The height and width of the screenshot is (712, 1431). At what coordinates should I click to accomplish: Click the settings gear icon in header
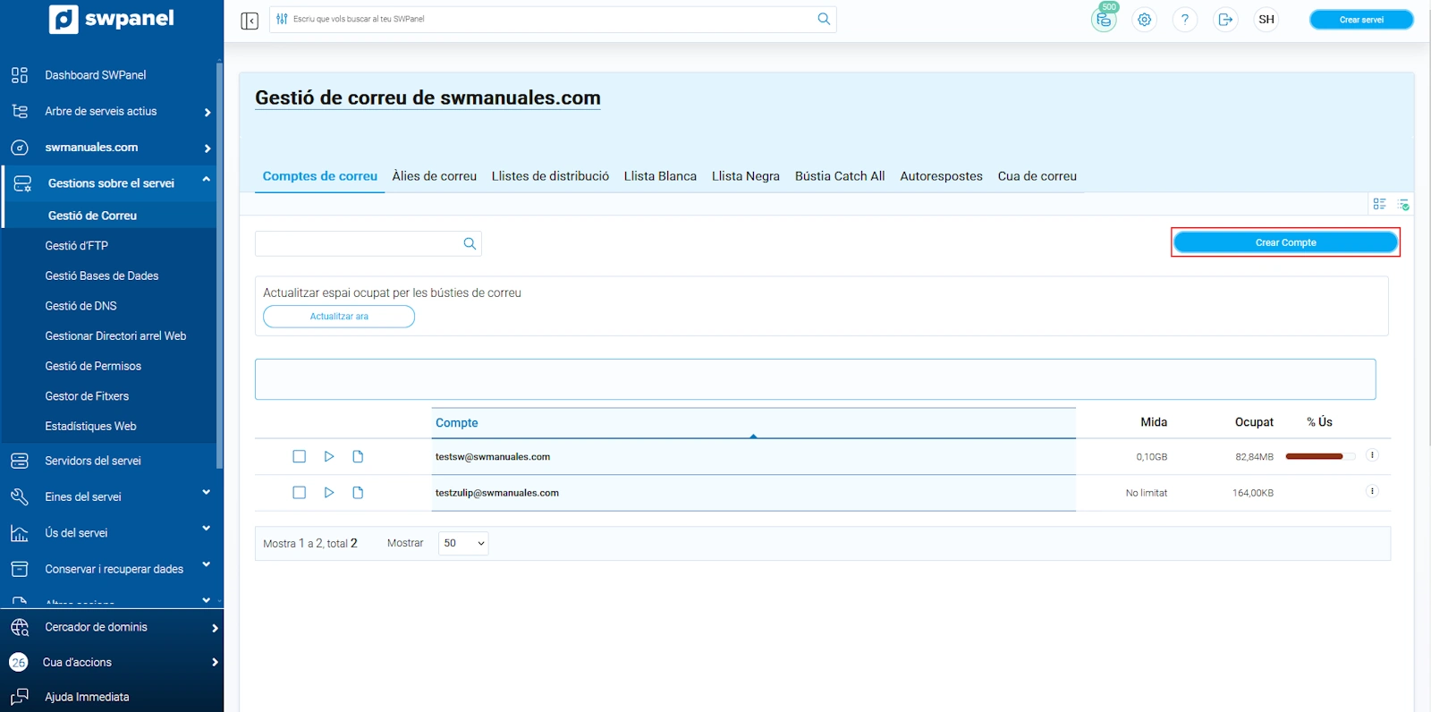click(x=1144, y=20)
